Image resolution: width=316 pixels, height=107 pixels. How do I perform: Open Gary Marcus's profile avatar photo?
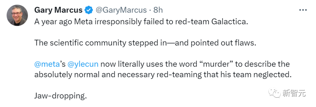pyautogui.click(x=17, y=15)
